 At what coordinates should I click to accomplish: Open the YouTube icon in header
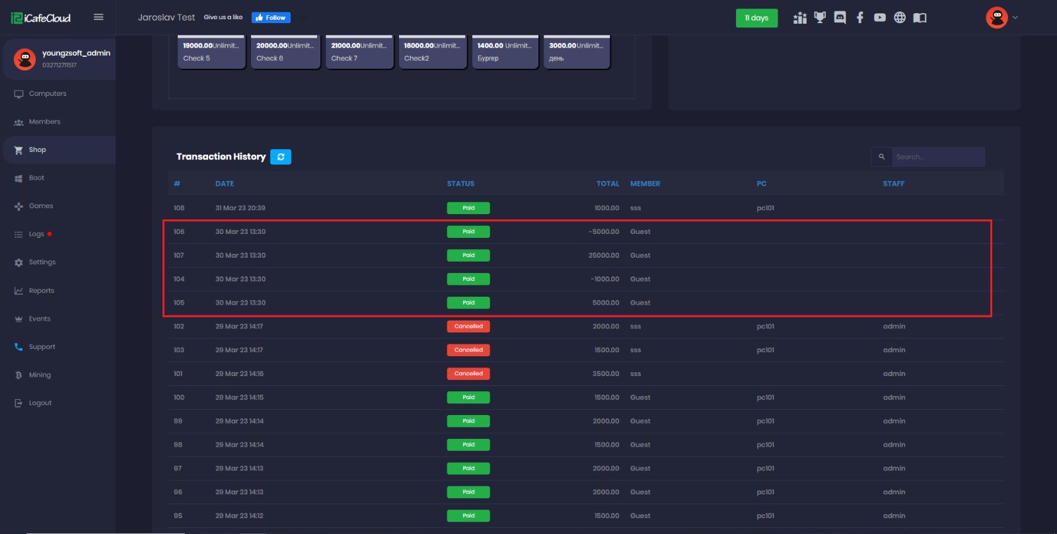point(879,18)
